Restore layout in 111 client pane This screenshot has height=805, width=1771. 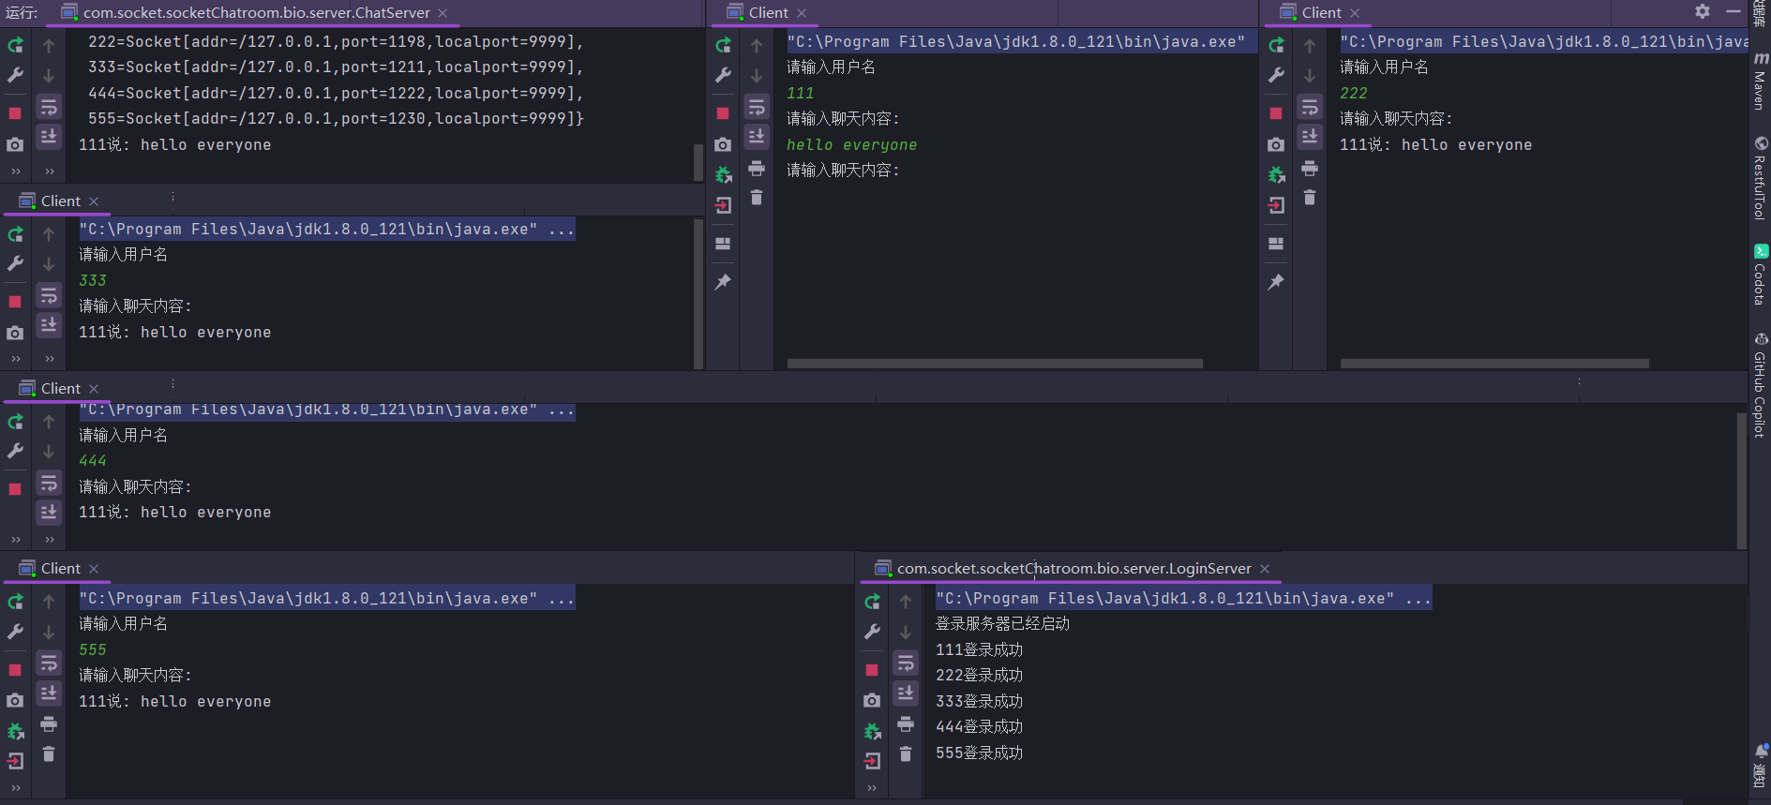(x=723, y=244)
